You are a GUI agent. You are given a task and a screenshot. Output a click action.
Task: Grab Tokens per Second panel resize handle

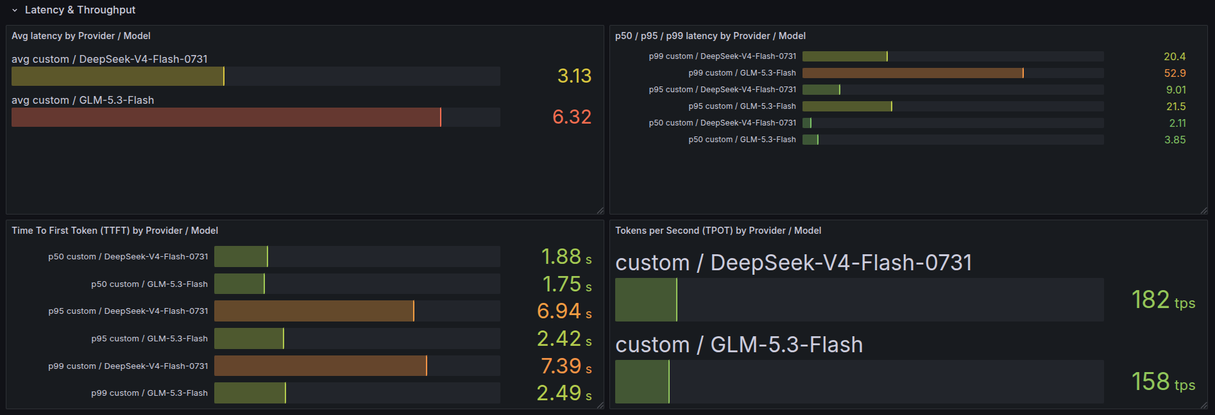pos(1204,405)
